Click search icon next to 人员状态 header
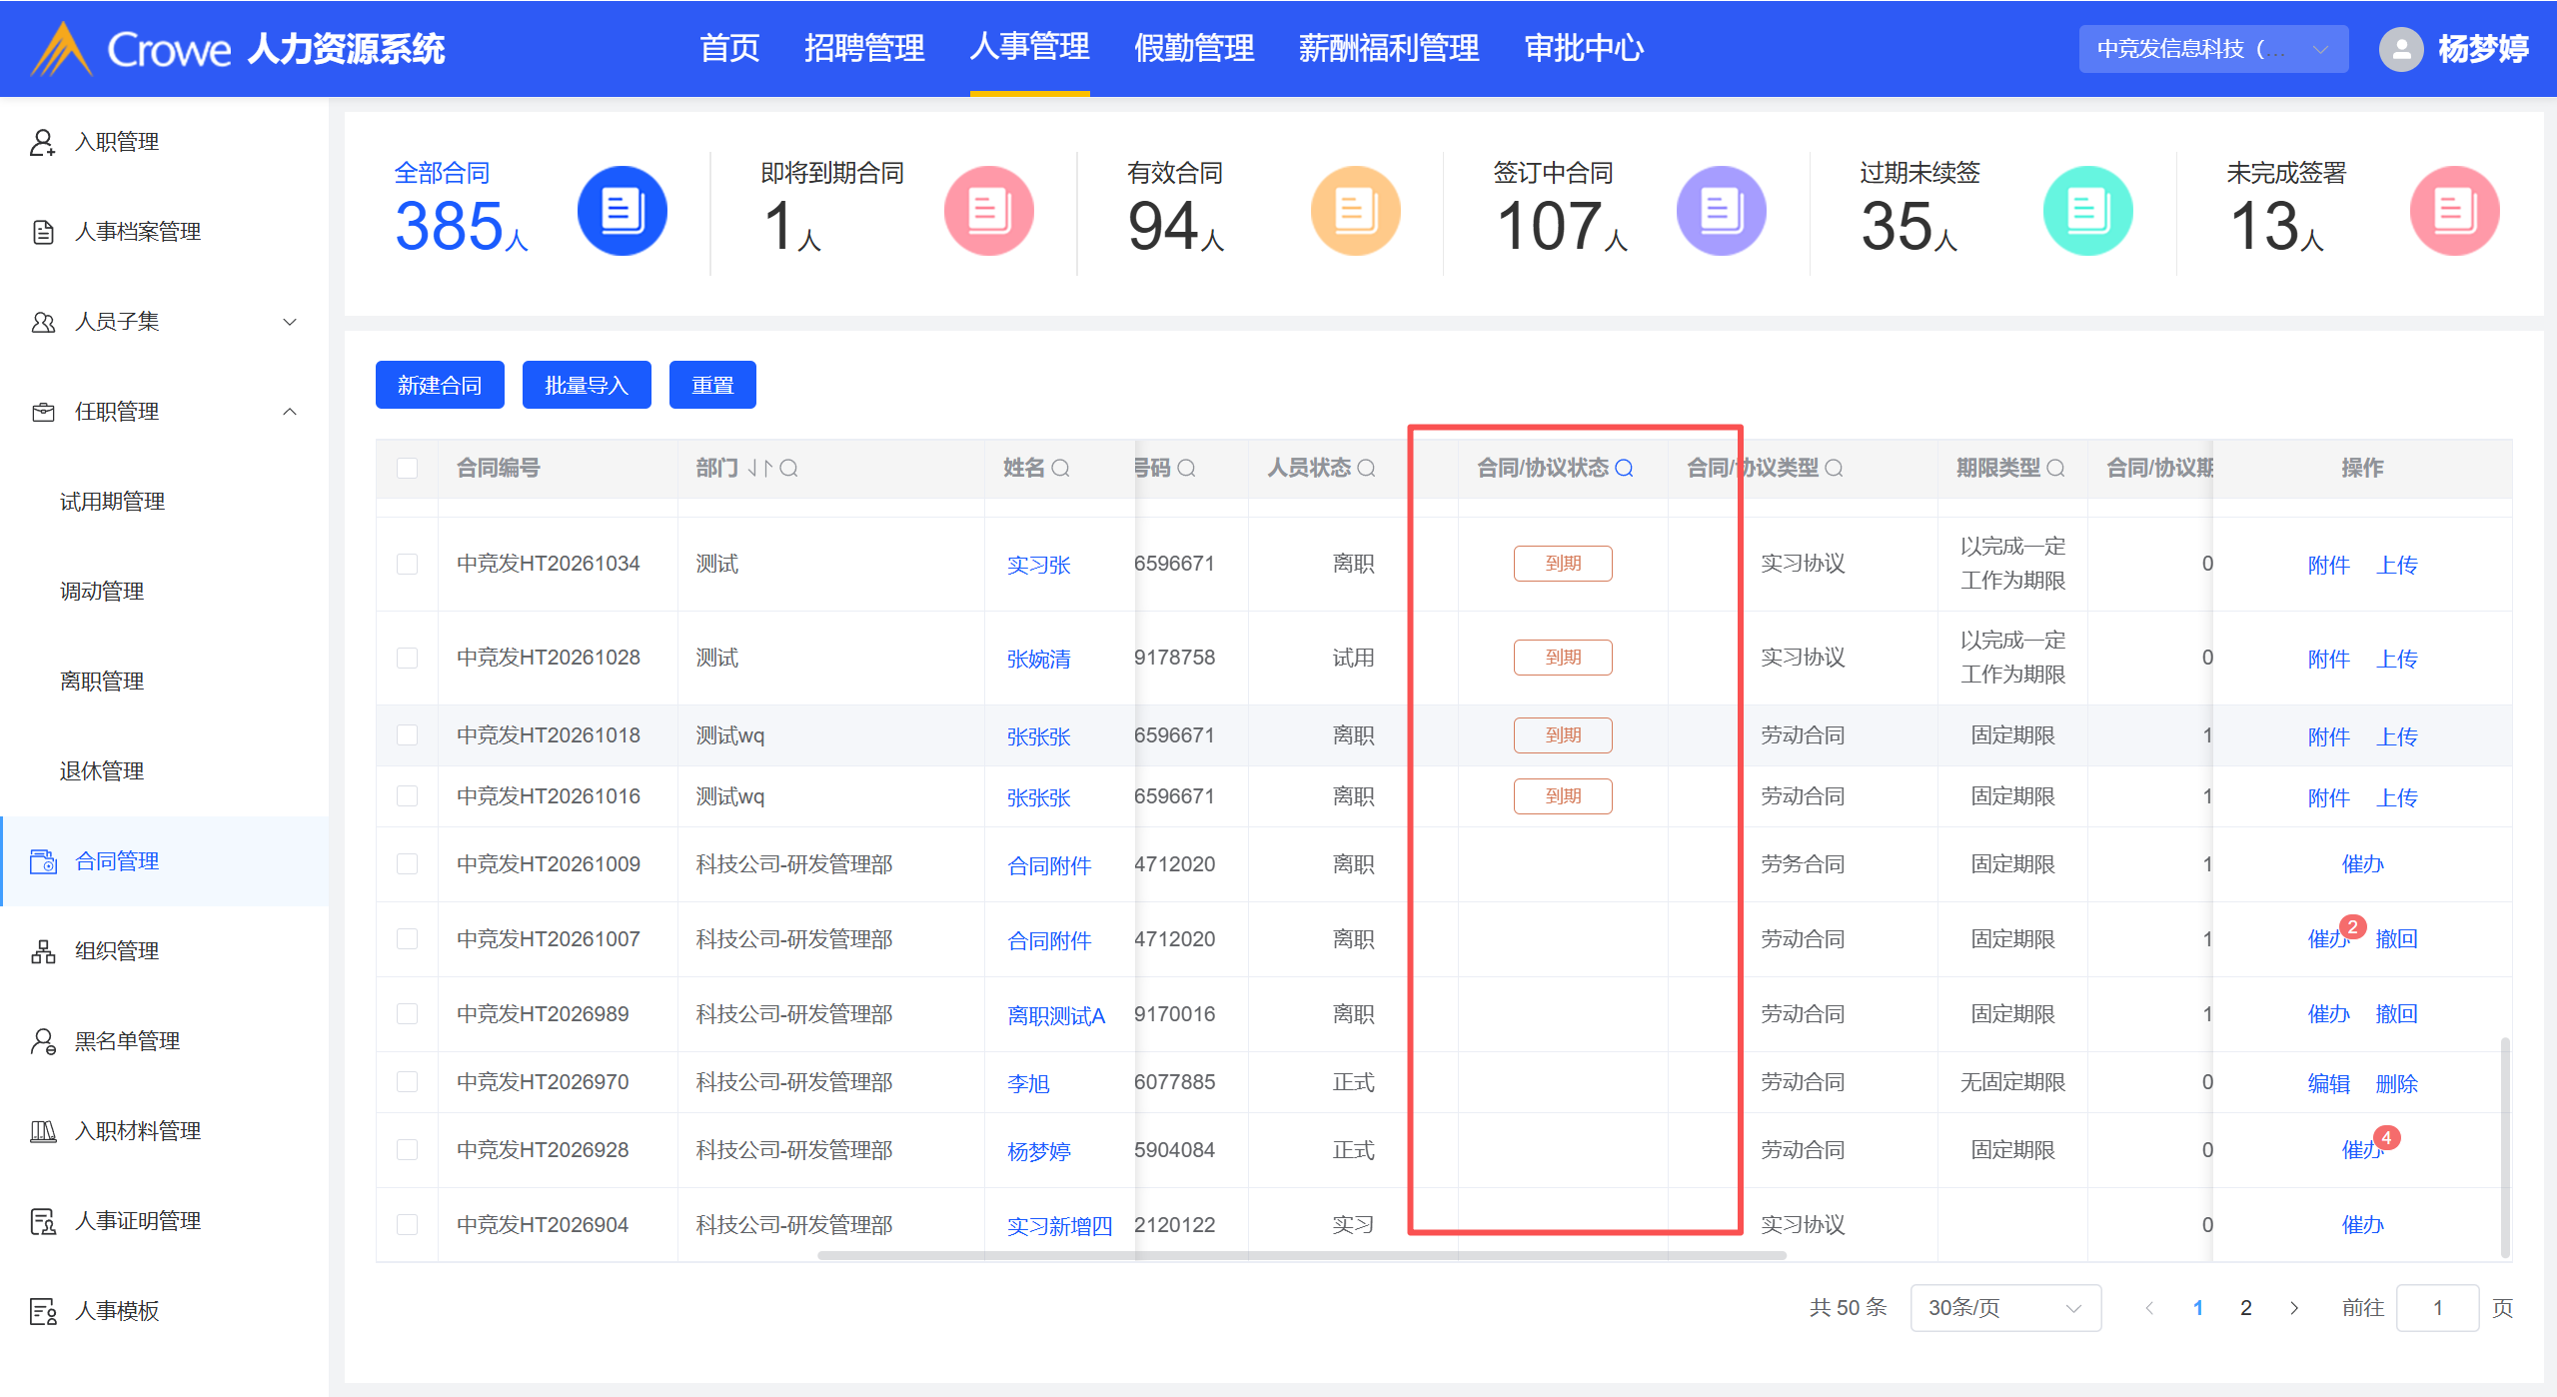 click(1366, 468)
